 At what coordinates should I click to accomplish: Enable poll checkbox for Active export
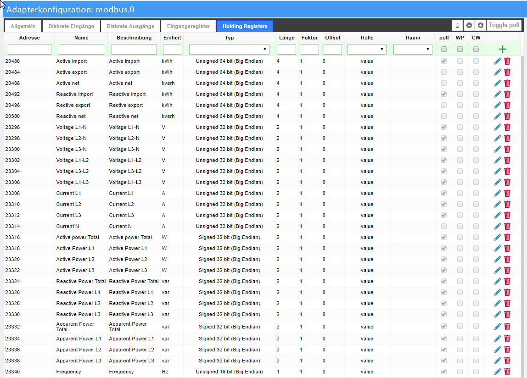pyautogui.click(x=444, y=72)
